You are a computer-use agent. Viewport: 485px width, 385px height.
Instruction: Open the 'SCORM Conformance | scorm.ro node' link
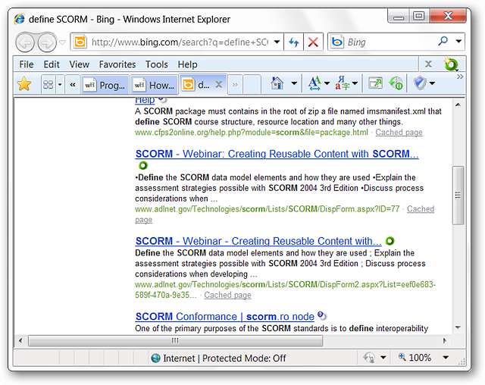tap(224, 316)
